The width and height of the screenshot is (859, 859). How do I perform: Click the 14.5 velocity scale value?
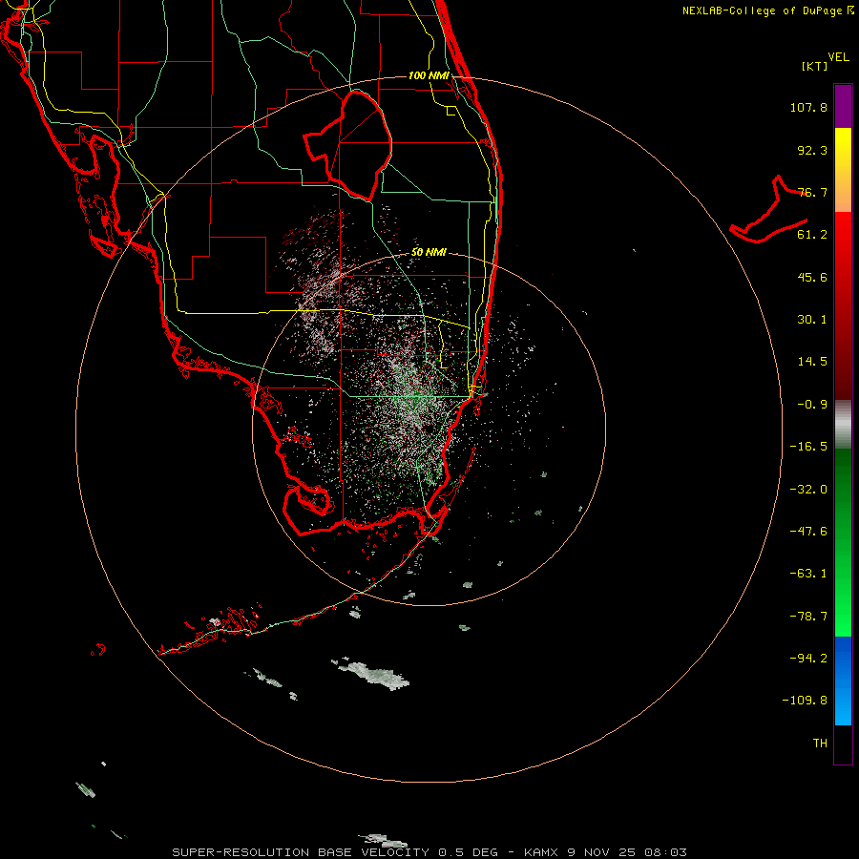812,362
